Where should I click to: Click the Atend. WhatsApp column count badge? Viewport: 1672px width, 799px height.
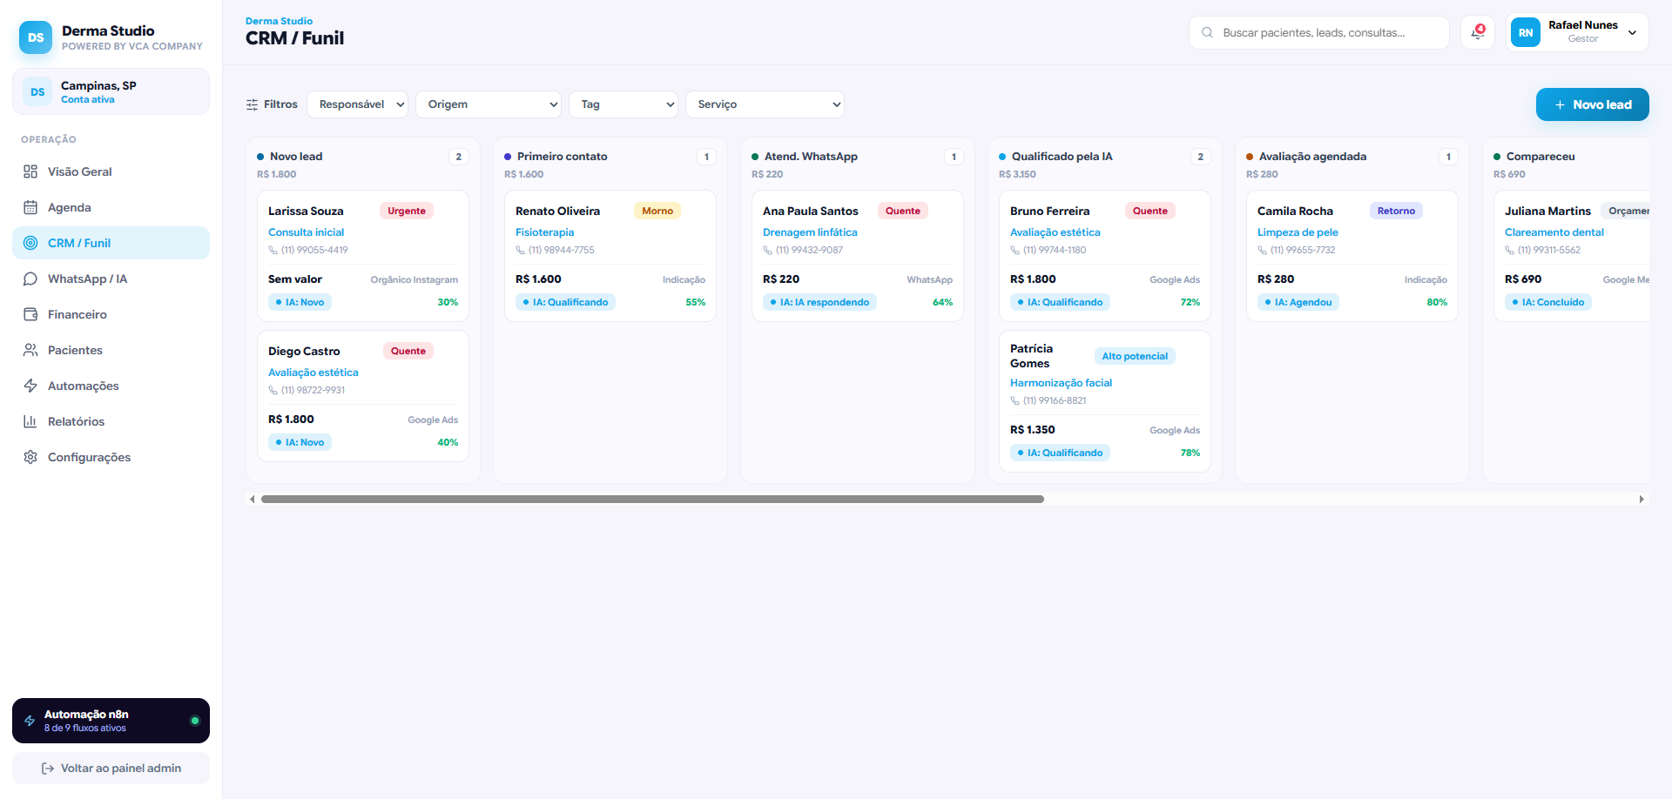954,157
